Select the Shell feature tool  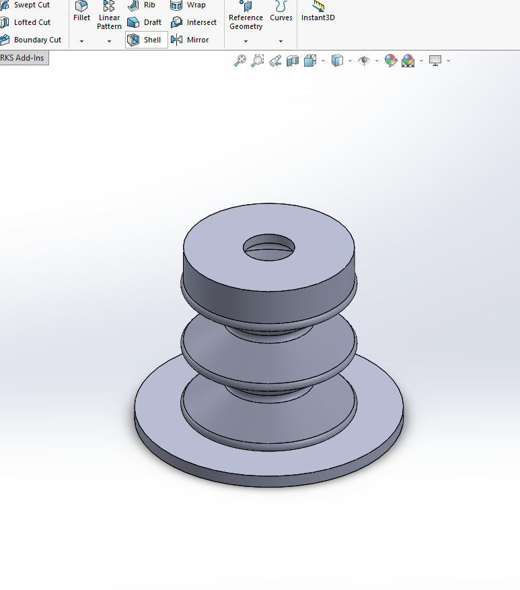(146, 40)
